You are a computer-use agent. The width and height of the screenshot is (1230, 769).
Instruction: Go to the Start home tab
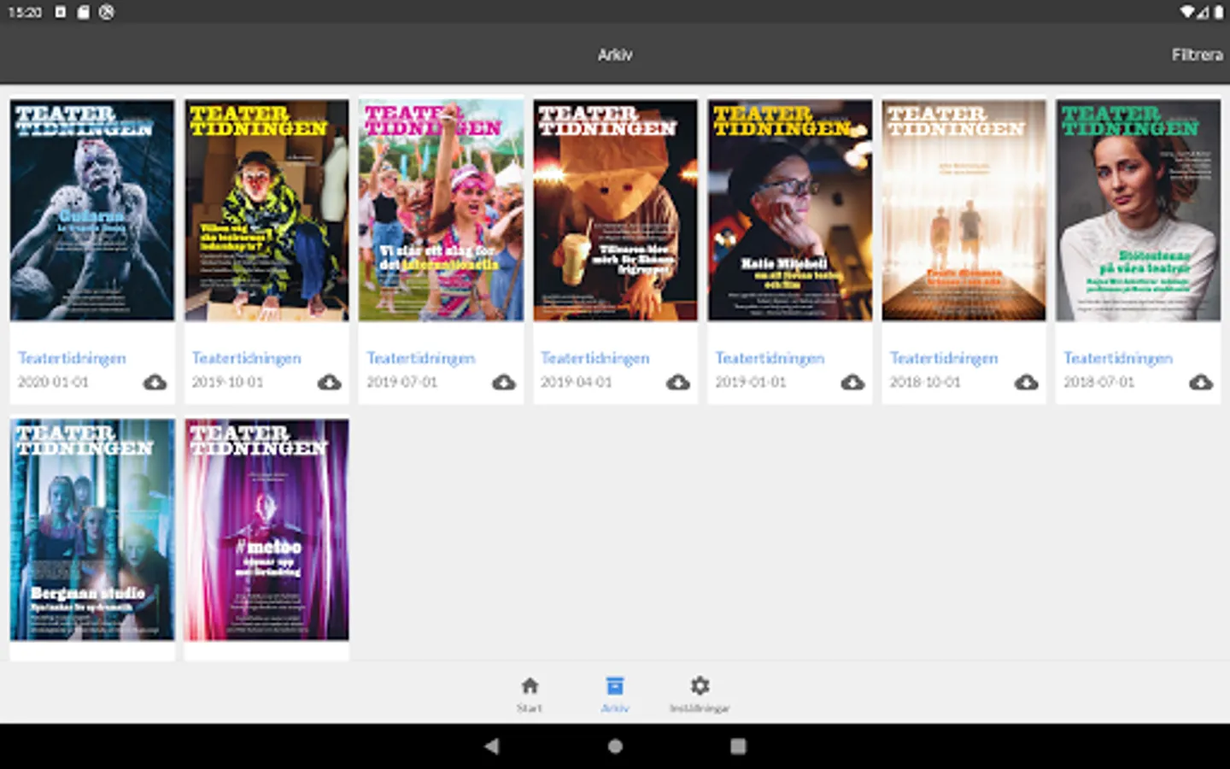tap(530, 694)
